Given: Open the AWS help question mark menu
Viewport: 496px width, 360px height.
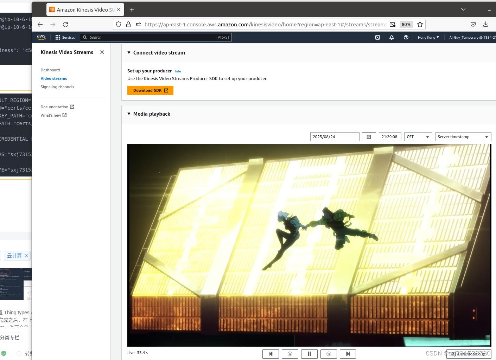Looking at the screenshot, I should tap(406, 37).
